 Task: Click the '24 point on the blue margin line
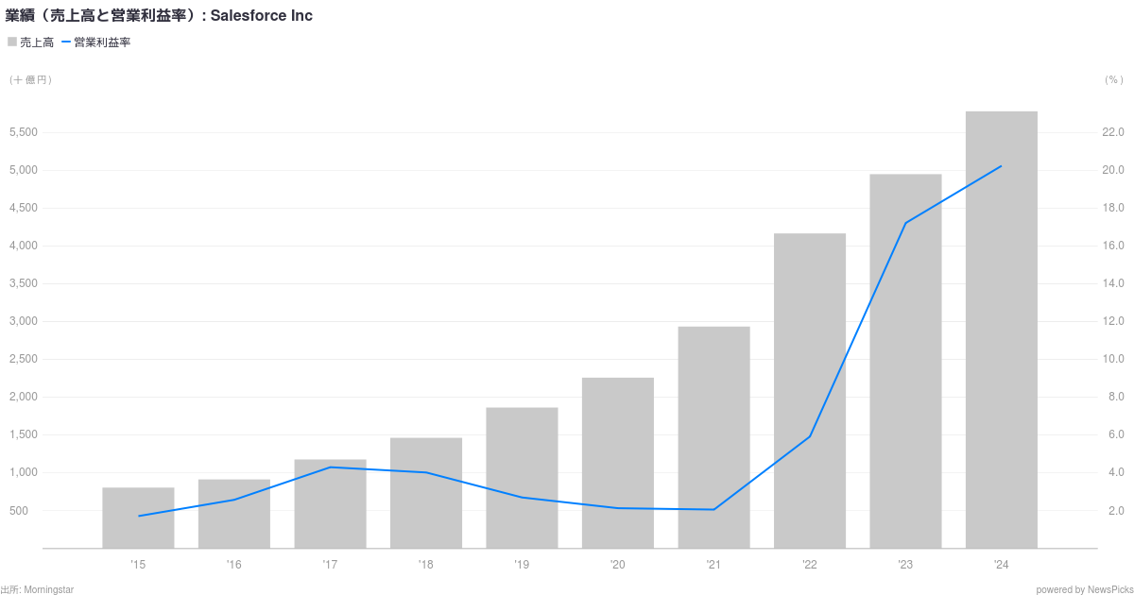pos(1002,166)
